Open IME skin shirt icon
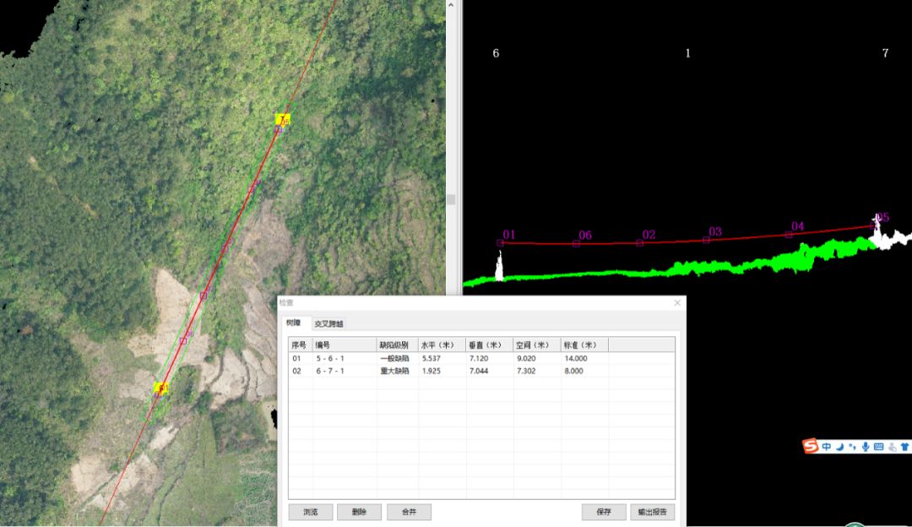Screen dimensions: 912x527 pyautogui.click(x=905, y=446)
